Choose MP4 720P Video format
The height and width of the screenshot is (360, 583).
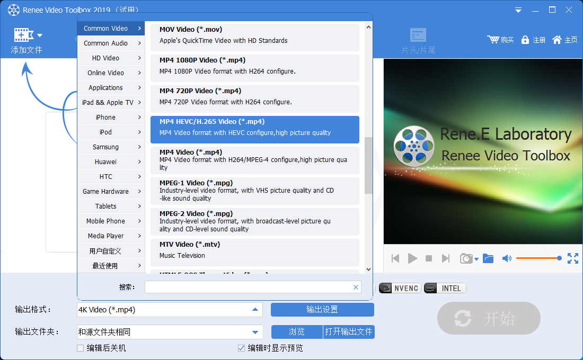pyautogui.click(x=255, y=99)
